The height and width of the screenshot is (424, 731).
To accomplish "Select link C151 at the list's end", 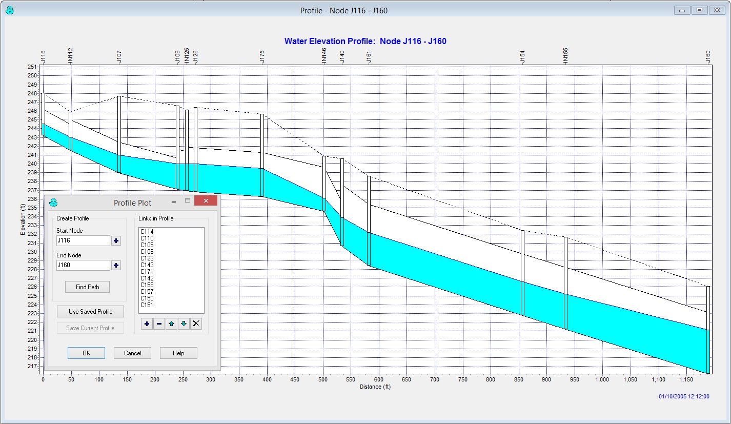I will (147, 305).
